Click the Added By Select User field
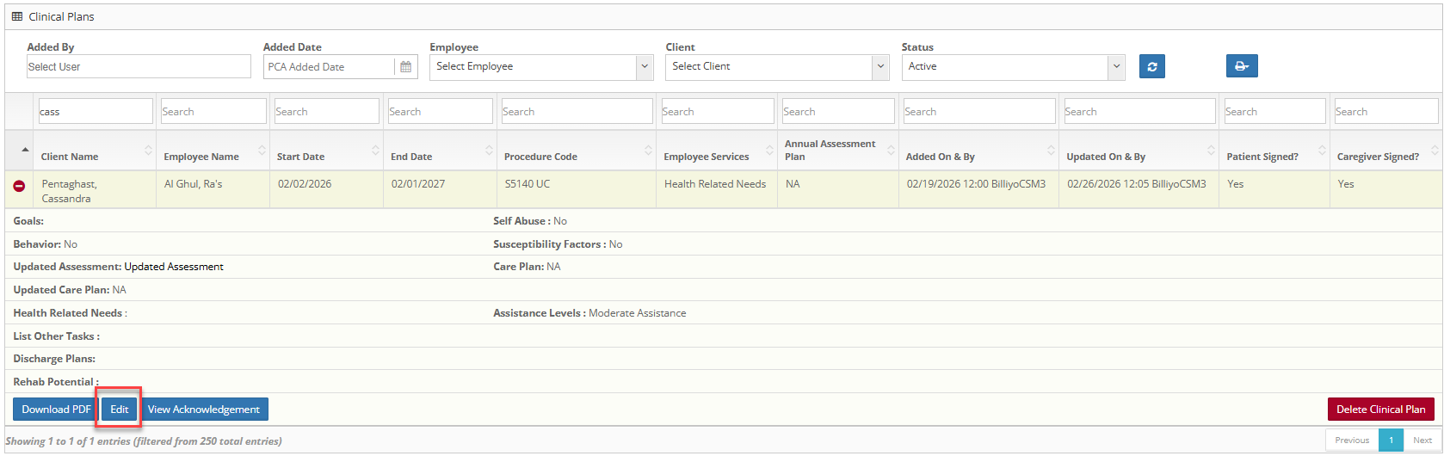The height and width of the screenshot is (456, 1444). 139,67
